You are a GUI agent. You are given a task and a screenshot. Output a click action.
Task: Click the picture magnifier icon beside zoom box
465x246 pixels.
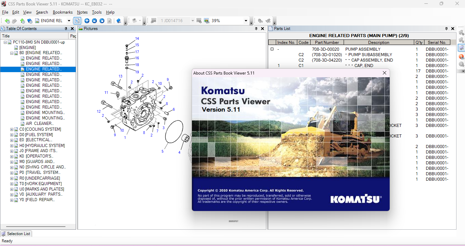click(207, 21)
